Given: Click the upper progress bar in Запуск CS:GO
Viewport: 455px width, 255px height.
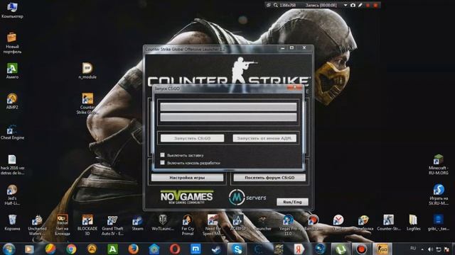Looking at the screenshot, I should click(228, 107).
